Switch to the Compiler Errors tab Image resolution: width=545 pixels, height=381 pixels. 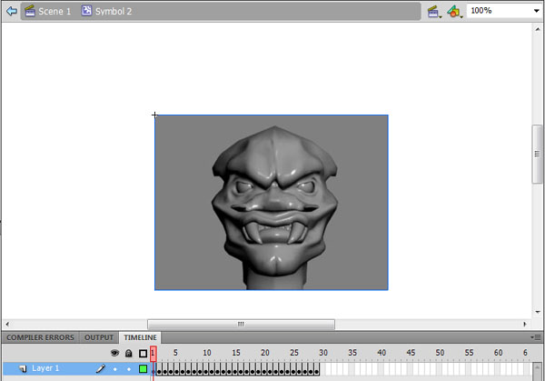tap(39, 337)
